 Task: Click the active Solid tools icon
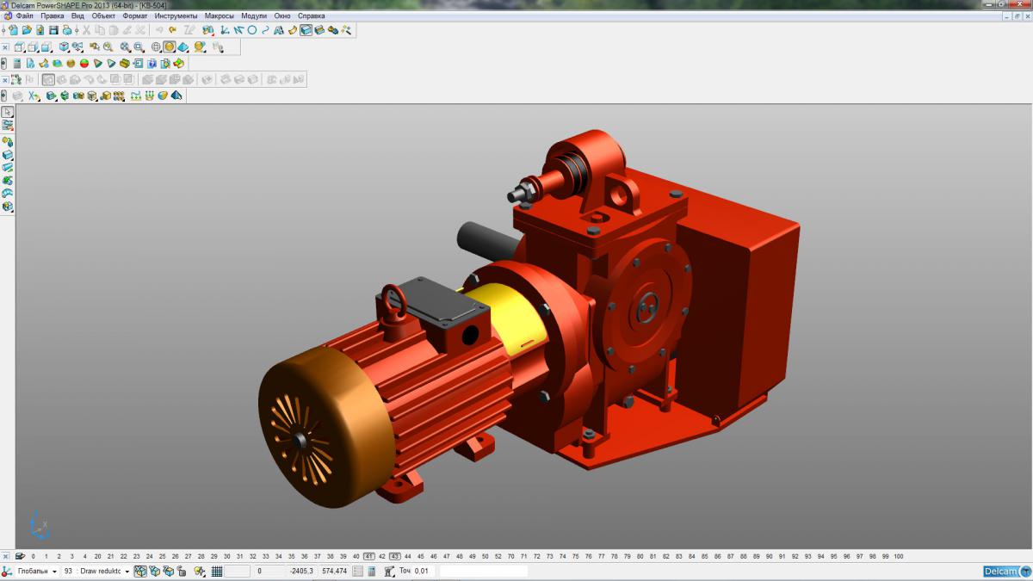point(306,29)
